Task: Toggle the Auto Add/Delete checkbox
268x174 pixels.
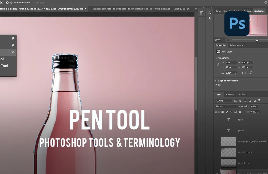Action: (11, 3)
